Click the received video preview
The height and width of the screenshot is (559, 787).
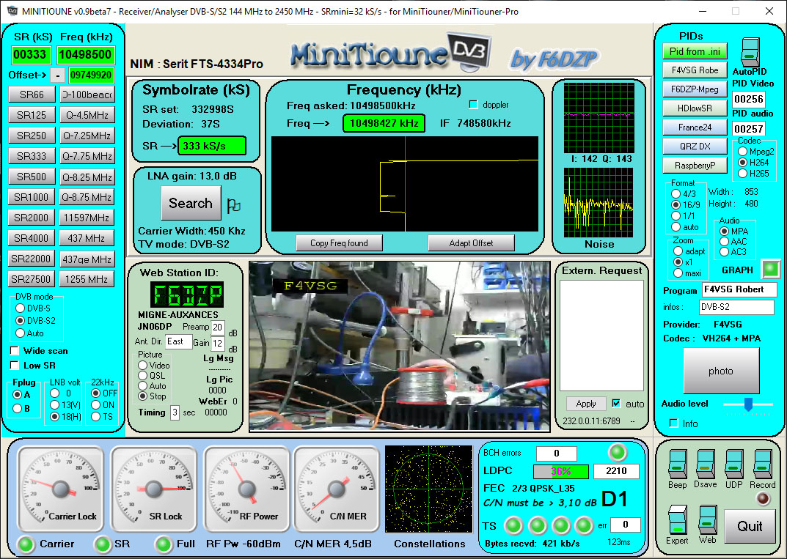(x=400, y=346)
